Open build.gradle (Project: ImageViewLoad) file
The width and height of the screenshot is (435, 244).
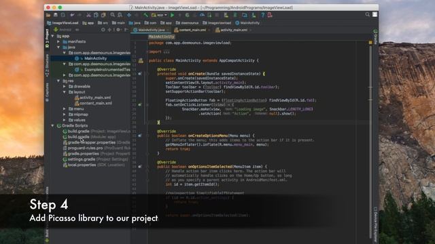pos(97,131)
